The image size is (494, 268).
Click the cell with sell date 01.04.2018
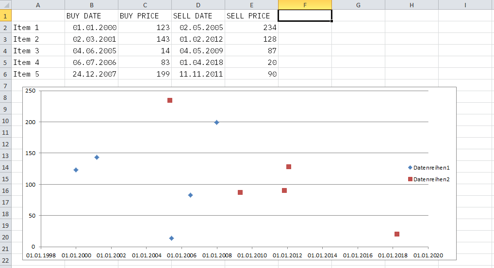coord(198,63)
